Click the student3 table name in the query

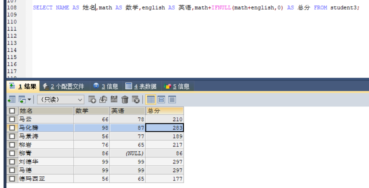[x=343, y=8]
